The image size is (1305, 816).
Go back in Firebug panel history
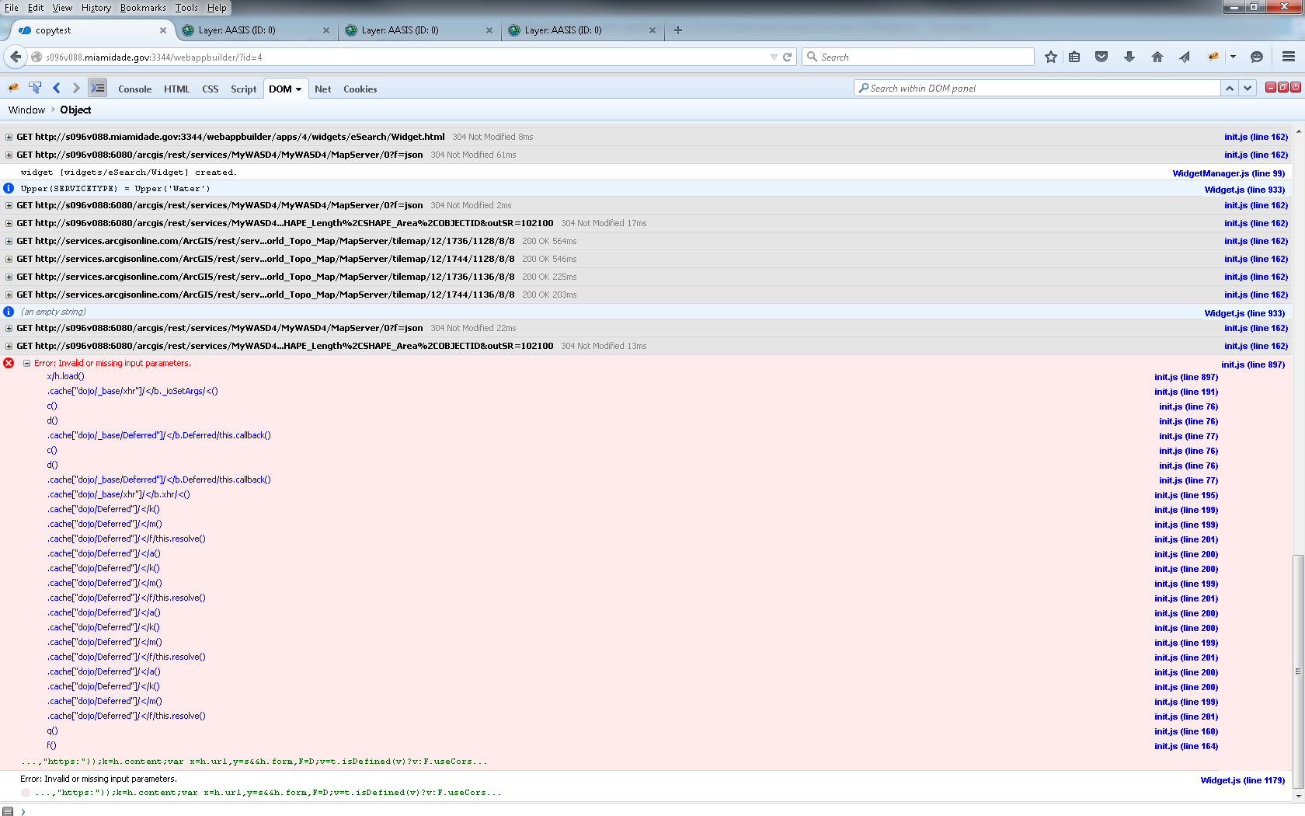pos(56,88)
